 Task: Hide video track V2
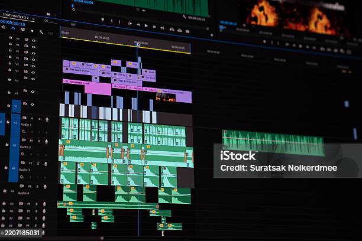(x=33, y=92)
